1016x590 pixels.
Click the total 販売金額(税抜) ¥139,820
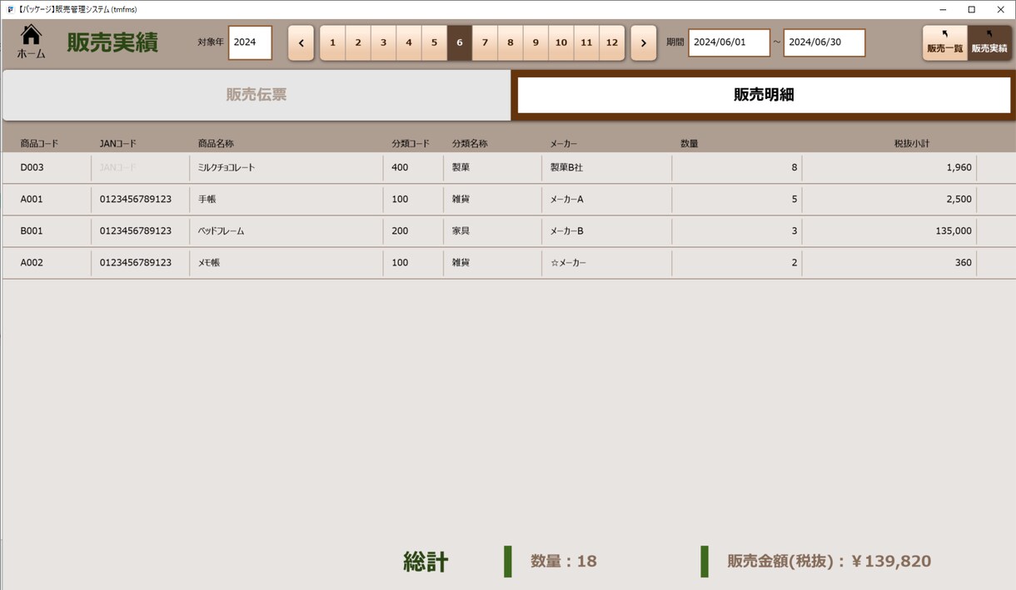coord(829,562)
